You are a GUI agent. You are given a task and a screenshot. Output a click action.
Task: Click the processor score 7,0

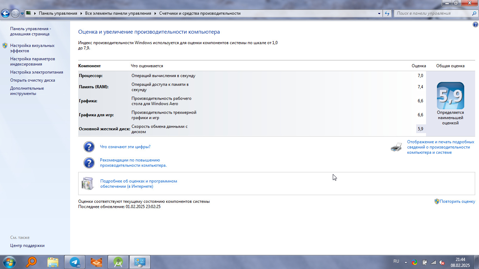[x=420, y=76]
